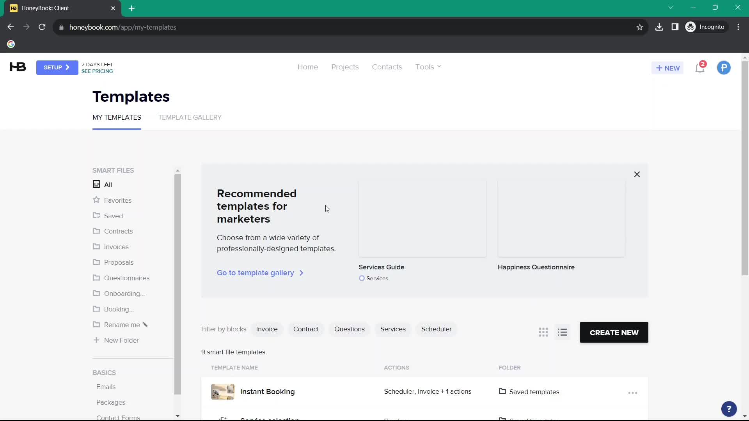Filter templates by Contract block
The height and width of the screenshot is (421, 749).
pyautogui.click(x=306, y=329)
